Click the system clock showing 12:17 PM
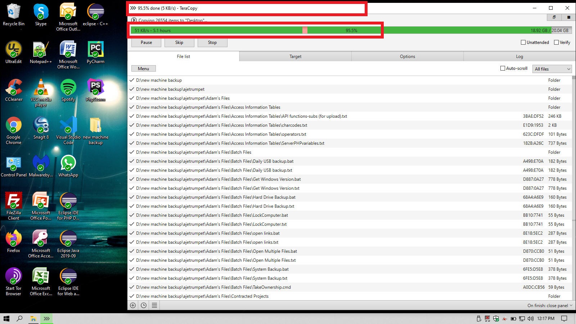This screenshot has height=324, width=576. pyautogui.click(x=546, y=319)
